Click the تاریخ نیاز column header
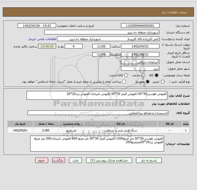 tap(20, 124)
